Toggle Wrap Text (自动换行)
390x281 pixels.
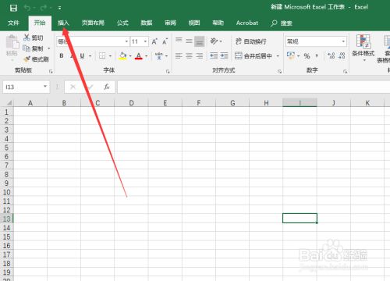(x=251, y=41)
